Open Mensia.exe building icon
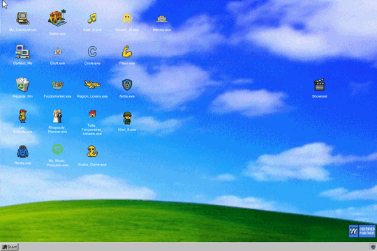377x251 pixels. (x=161, y=20)
